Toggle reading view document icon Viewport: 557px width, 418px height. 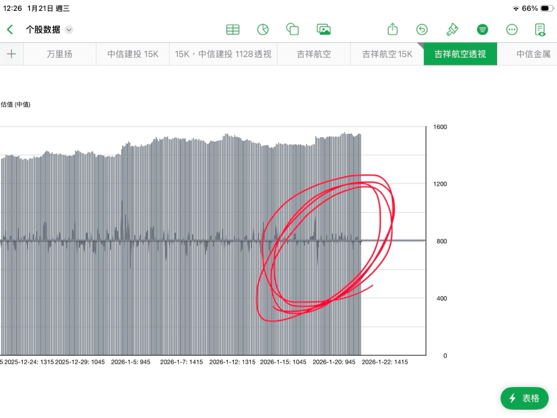pyautogui.click(x=540, y=30)
